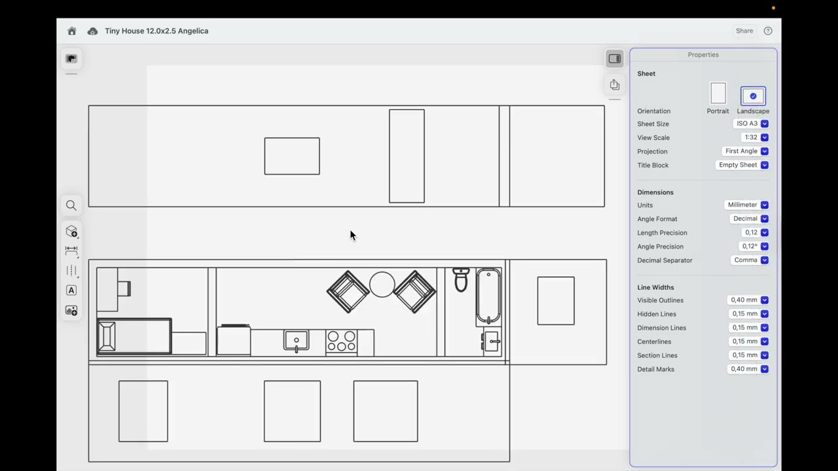838x471 pixels.
Task: Click the Properties panel header
Action: pos(703,55)
